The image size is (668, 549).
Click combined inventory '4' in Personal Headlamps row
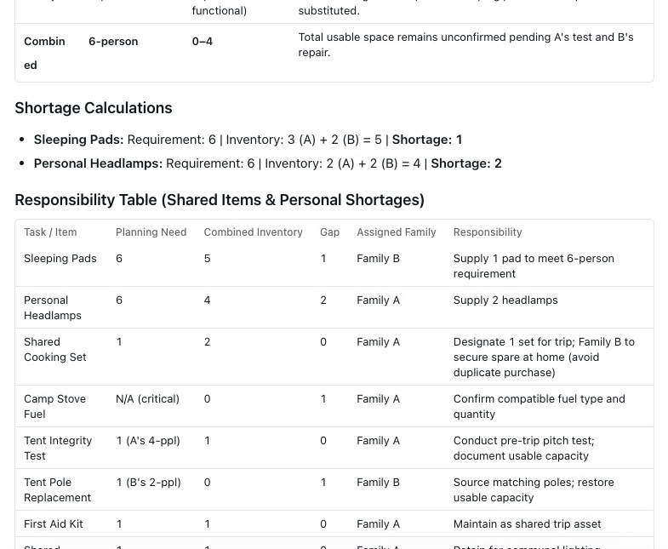[x=207, y=300]
